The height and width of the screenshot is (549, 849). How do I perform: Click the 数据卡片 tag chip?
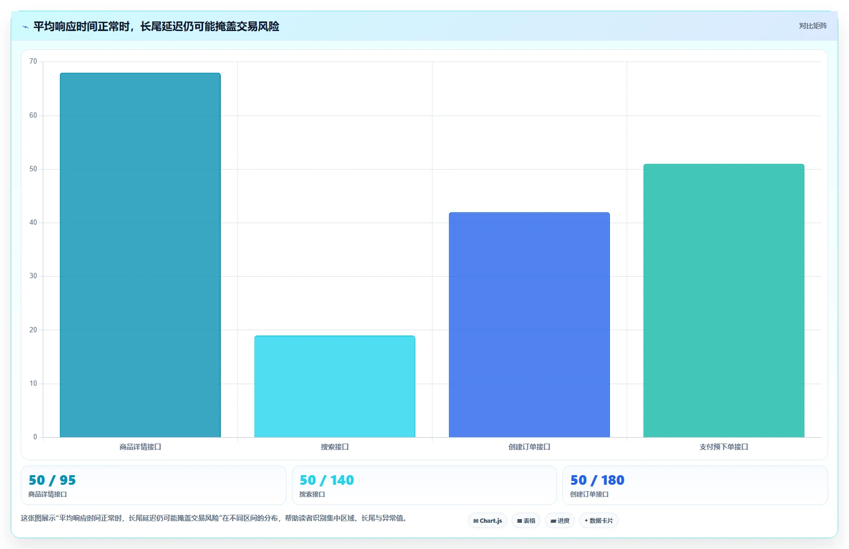click(599, 521)
